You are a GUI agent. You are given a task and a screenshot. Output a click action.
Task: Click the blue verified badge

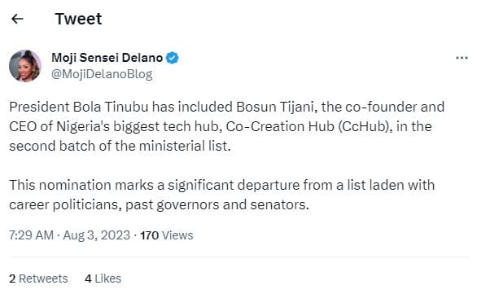[173, 58]
